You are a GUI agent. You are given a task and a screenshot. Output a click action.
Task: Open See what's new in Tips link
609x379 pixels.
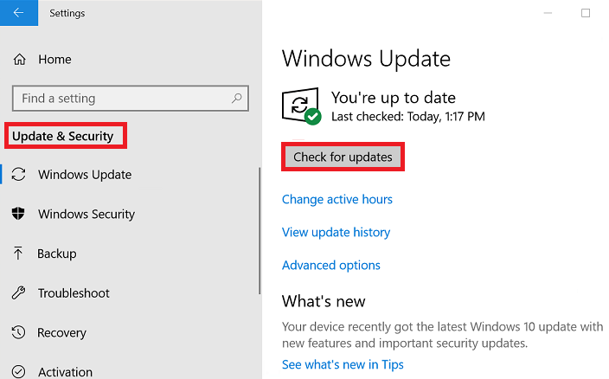343,364
